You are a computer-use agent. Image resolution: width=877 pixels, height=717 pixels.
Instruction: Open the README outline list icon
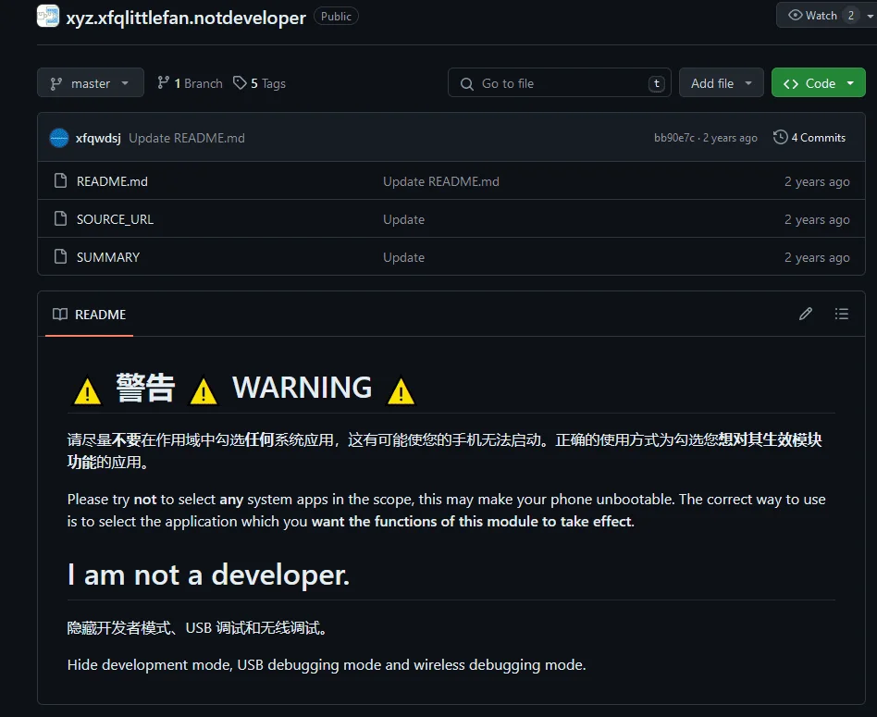[x=841, y=314]
